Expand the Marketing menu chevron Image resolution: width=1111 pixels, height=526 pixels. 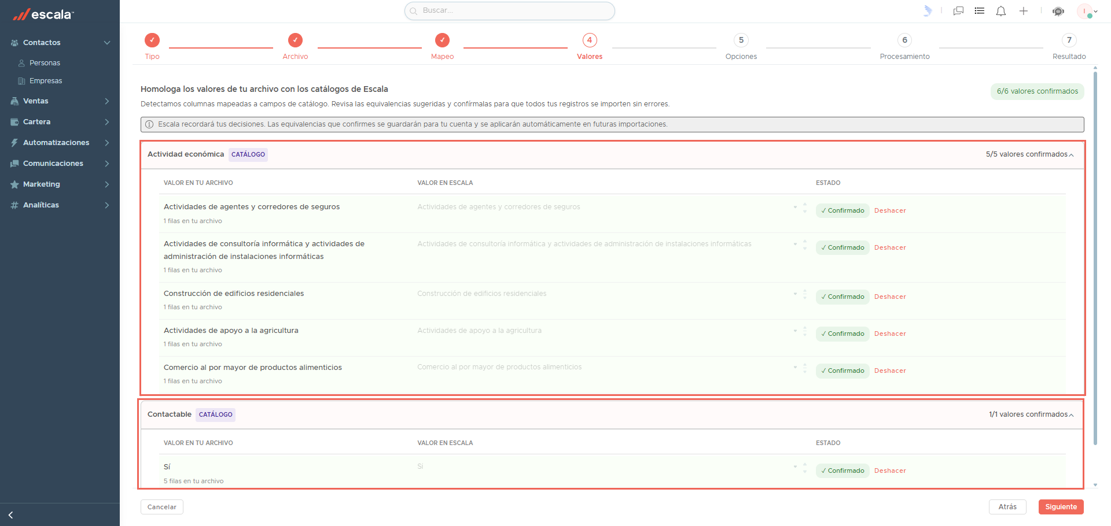coord(107,184)
